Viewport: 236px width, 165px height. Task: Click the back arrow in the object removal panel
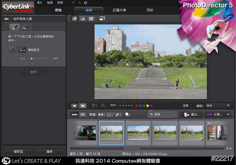pyautogui.click(x=6, y=19)
